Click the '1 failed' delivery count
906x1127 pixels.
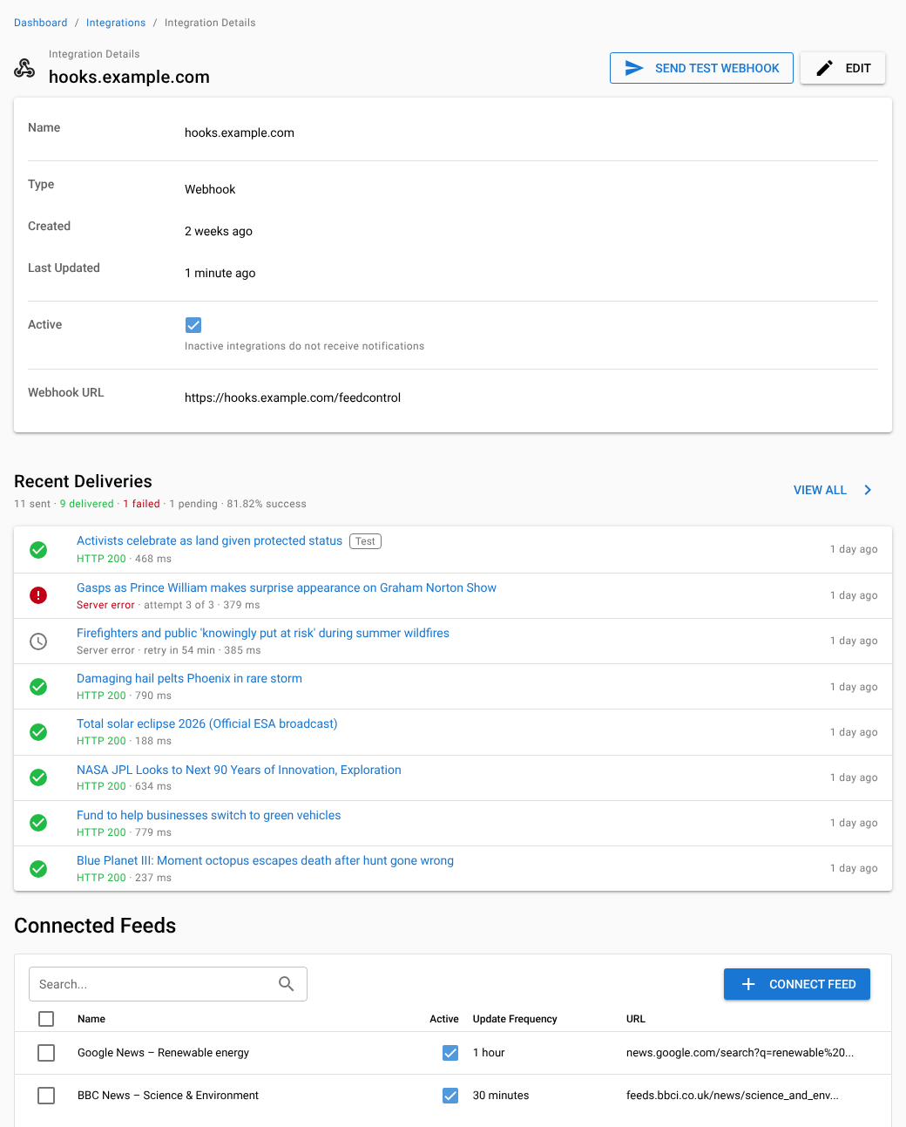tap(142, 504)
